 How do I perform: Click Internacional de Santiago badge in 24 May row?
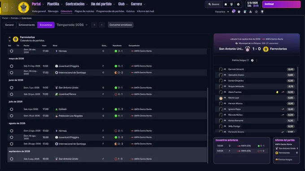57,73
